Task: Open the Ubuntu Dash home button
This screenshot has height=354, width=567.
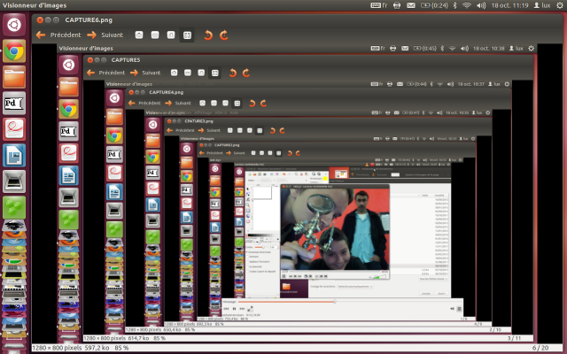Action: (x=14, y=26)
